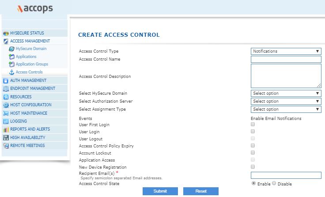Go to the Application Groups page
This screenshot has width=325, height=197.
pos(32,64)
